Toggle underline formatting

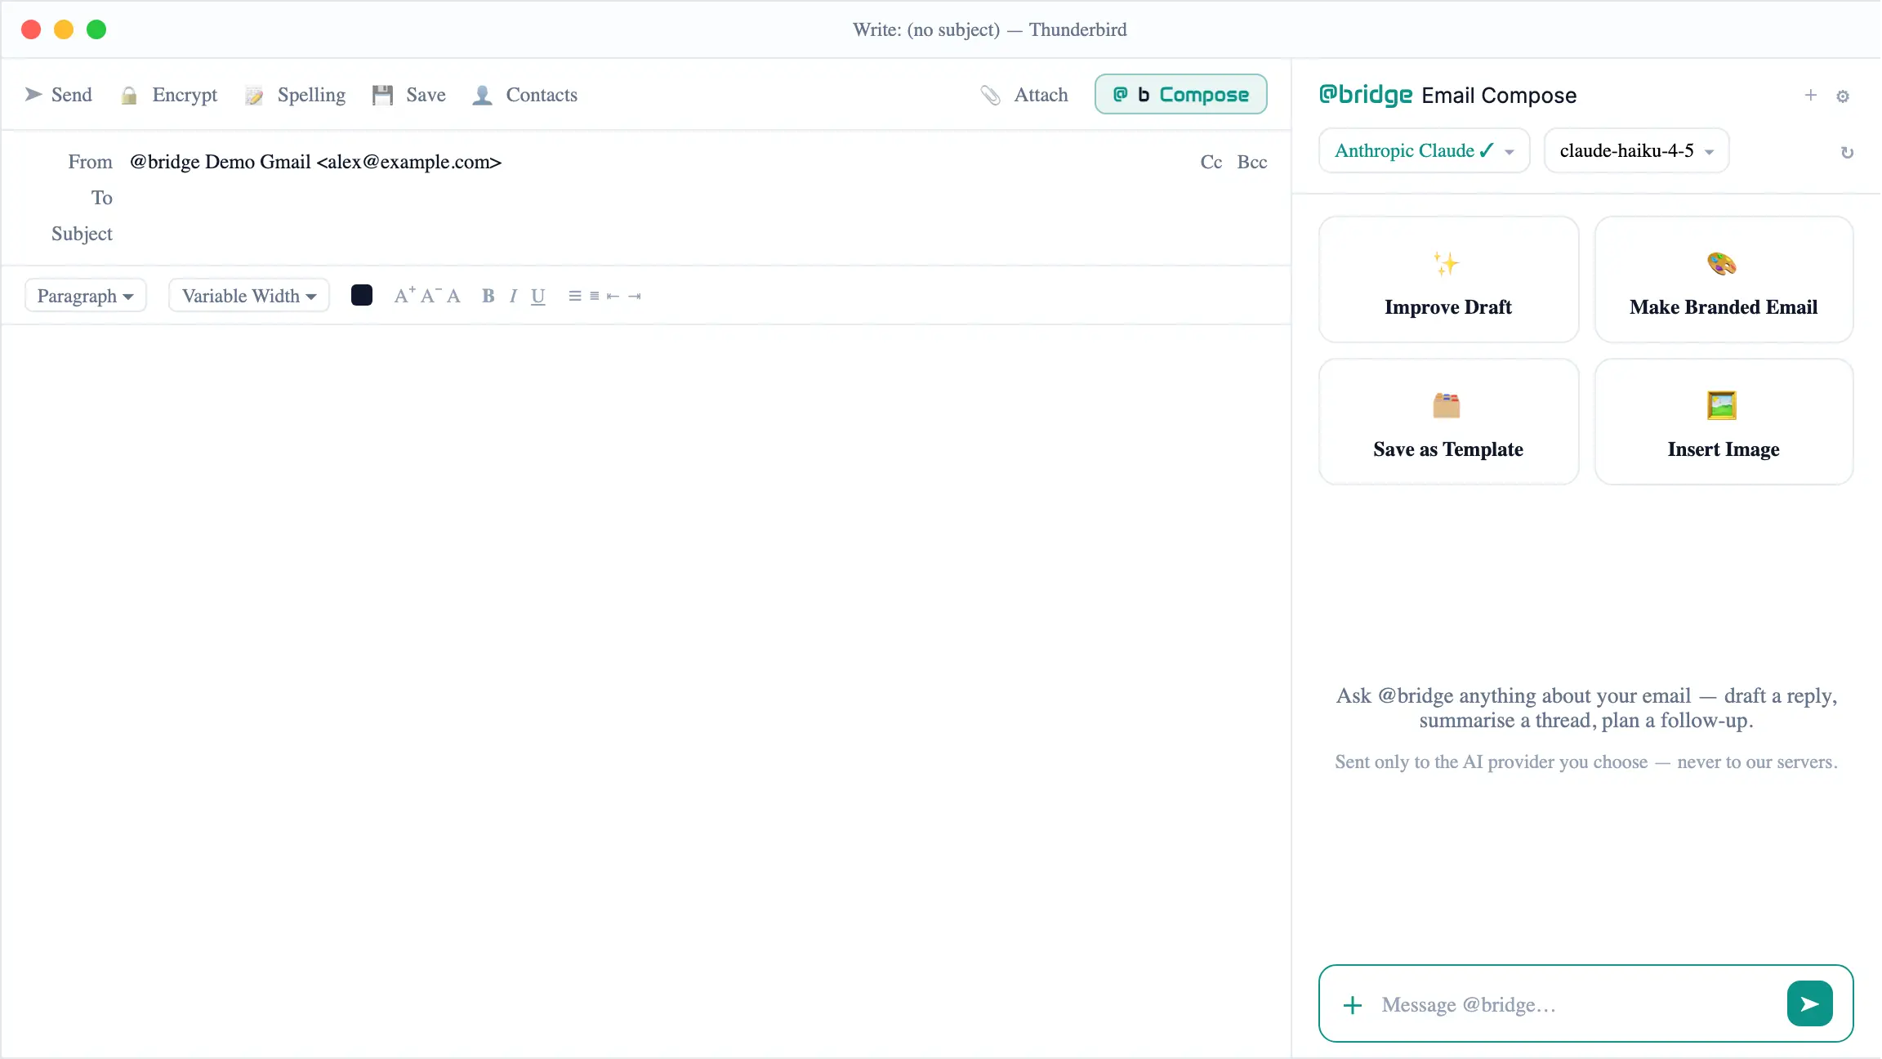click(538, 296)
